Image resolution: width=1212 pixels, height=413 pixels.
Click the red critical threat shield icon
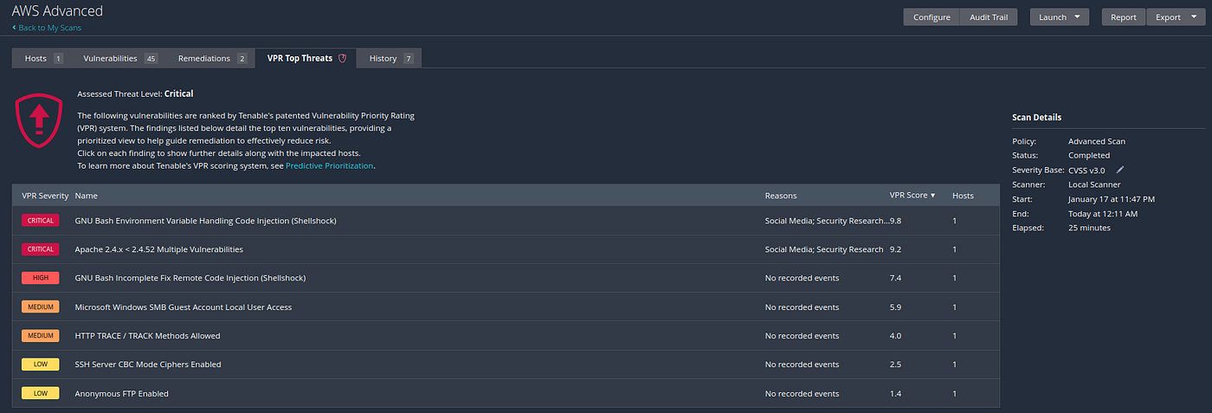point(39,122)
